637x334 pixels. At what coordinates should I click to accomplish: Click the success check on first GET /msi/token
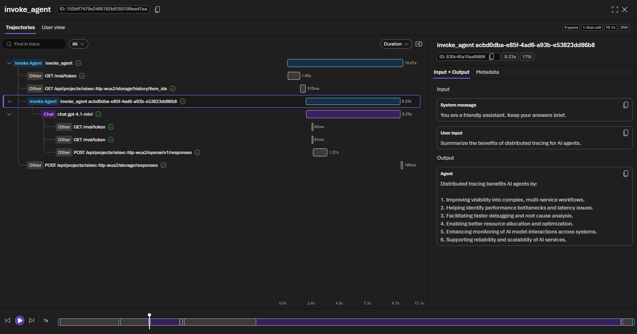(x=82, y=76)
